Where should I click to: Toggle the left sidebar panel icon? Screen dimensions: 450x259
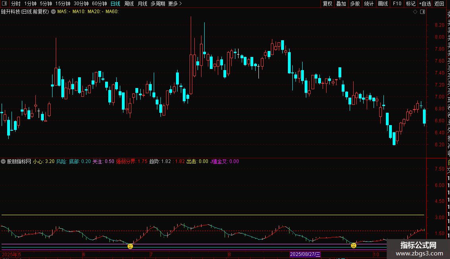(4, 4)
